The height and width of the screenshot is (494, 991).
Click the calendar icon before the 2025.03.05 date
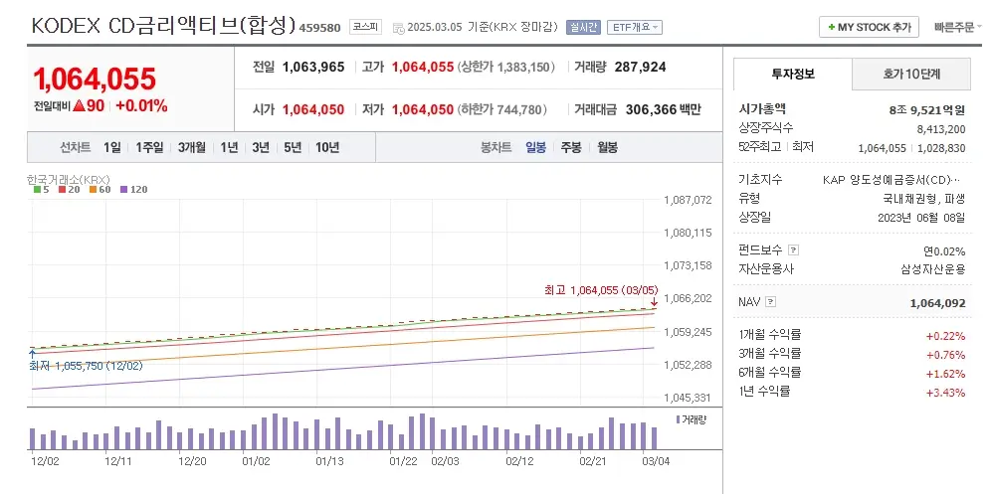pyautogui.click(x=398, y=28)
